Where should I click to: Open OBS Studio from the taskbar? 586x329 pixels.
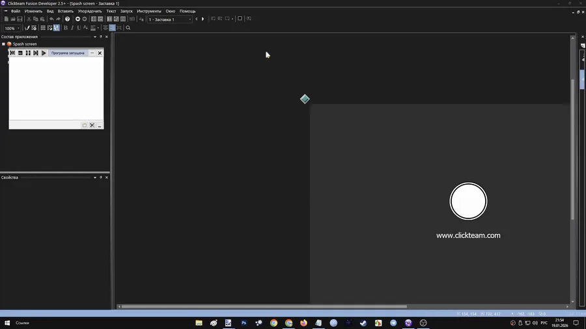click(x=423, y=323)
